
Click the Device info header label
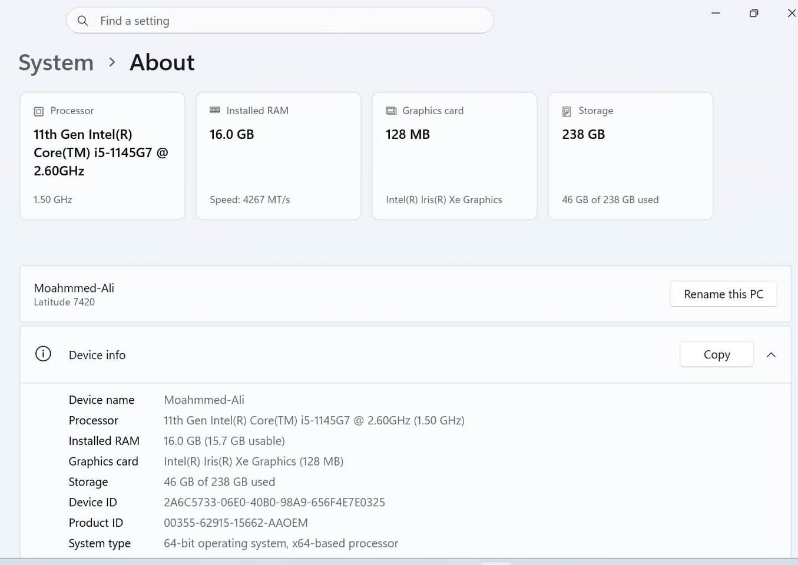click(97, 355)
